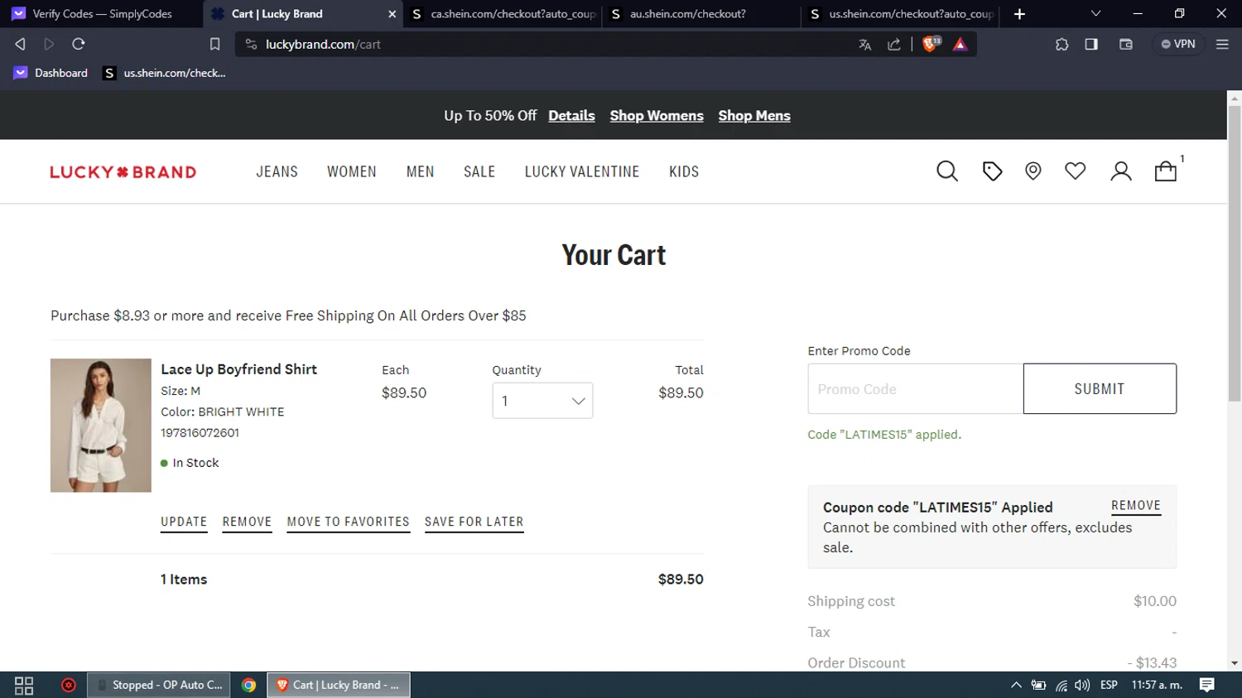The width and height of the screenshot is (1242, 698).
Task: Switch to Verify Codes — SimplyCodes tab
Action: tap(102, 14)
